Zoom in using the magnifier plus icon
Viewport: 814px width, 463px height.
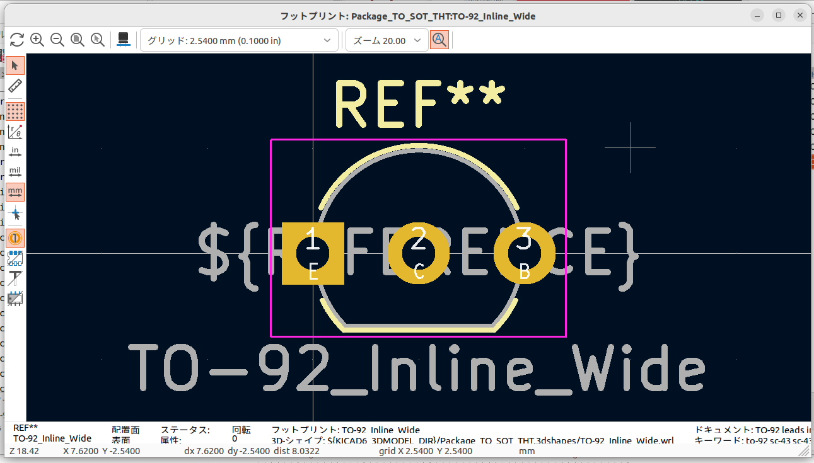tap(37, 40)
